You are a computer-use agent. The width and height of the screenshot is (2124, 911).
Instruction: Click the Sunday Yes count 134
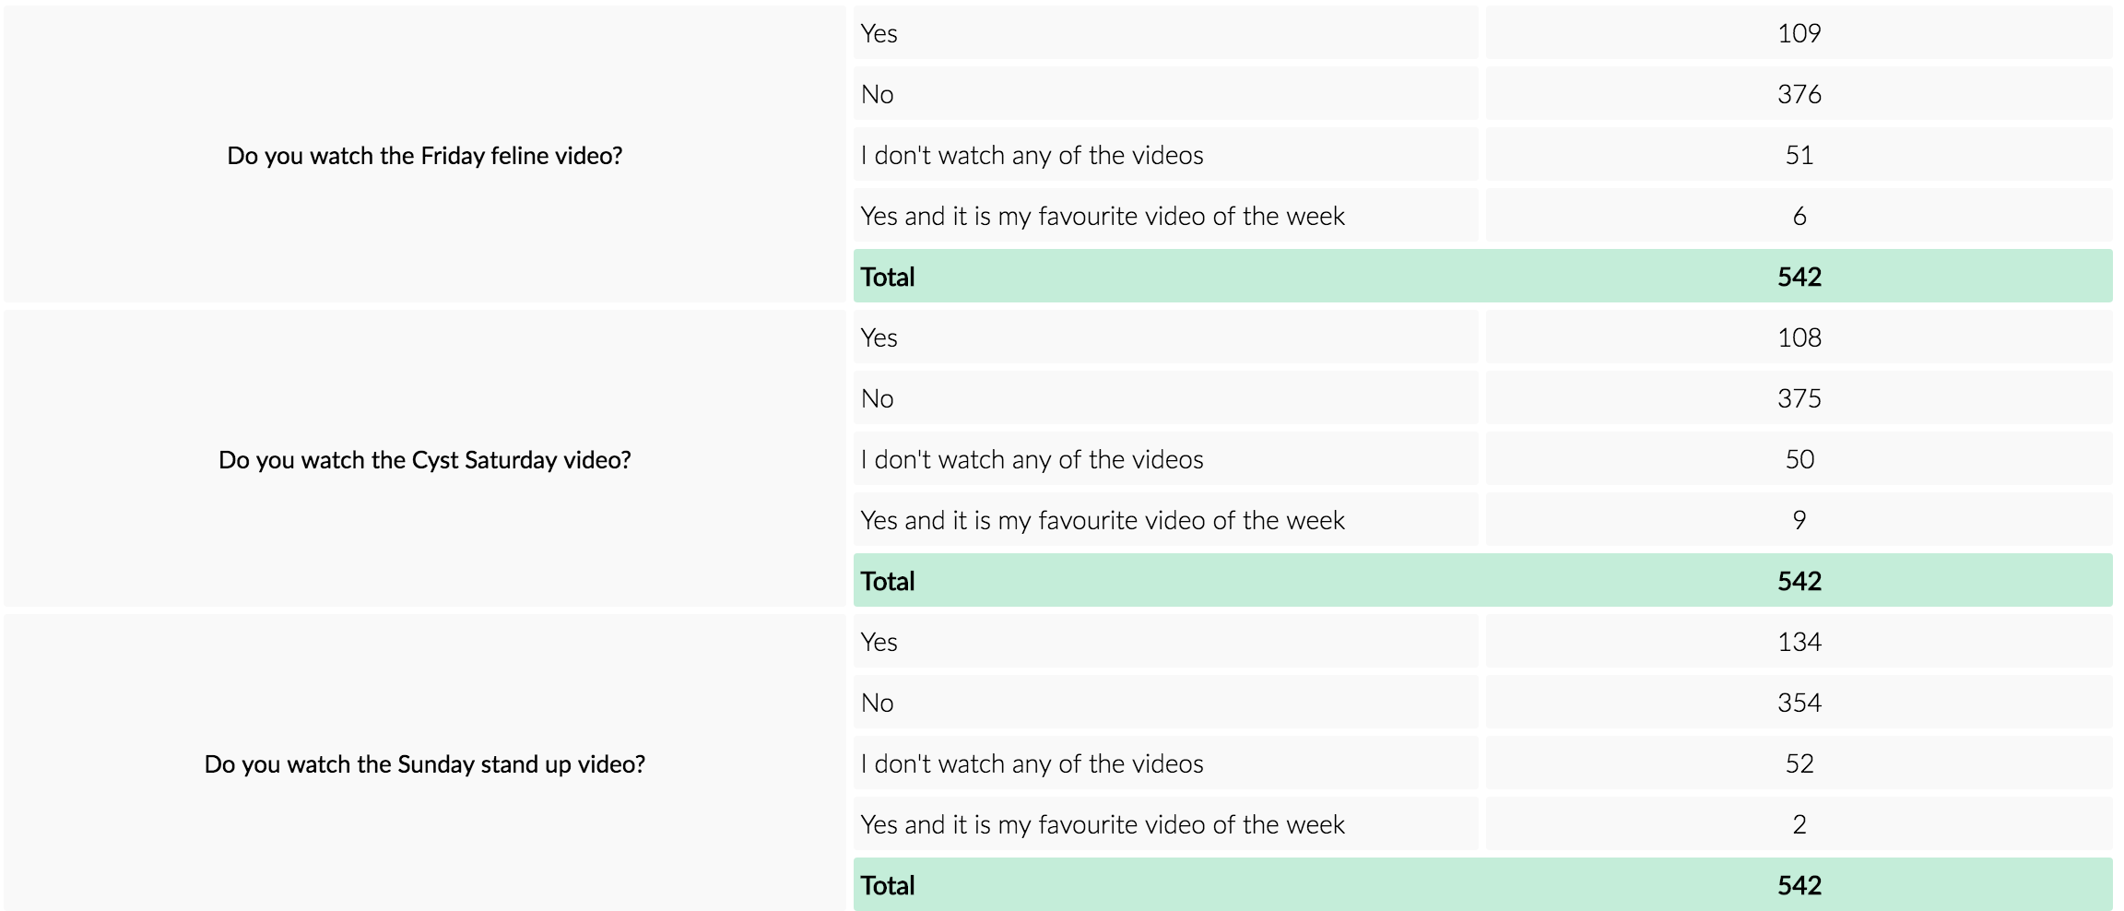1799,642
